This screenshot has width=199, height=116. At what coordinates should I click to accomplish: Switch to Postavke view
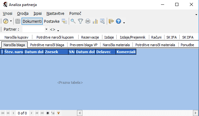coord(52,21)
